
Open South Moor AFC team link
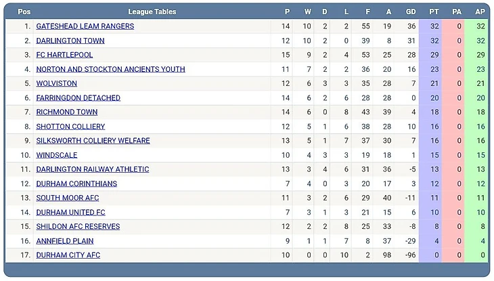coord(68,198)
